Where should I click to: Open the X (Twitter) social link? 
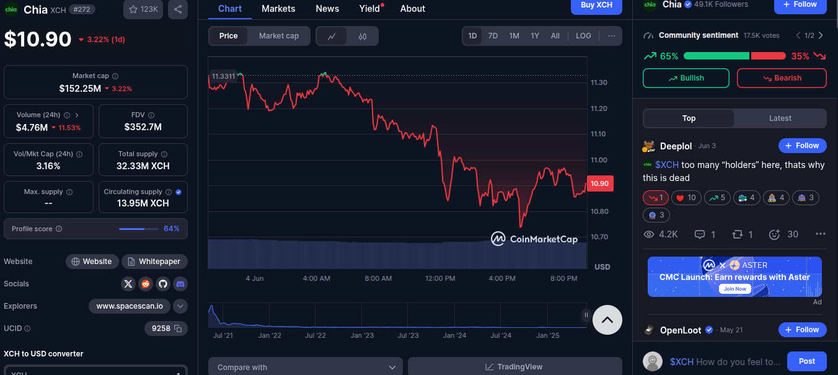[x=128, y=284]
